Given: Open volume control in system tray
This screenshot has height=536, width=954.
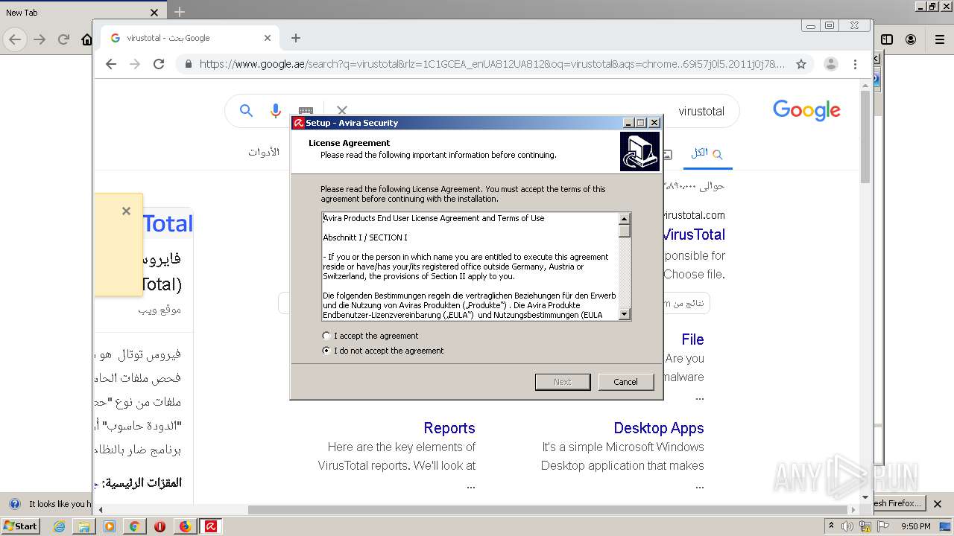Looking at the screenshot, I should (x=847, y=526).
